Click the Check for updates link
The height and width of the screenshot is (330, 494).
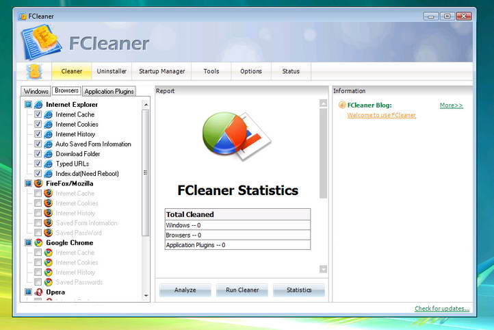442,309
